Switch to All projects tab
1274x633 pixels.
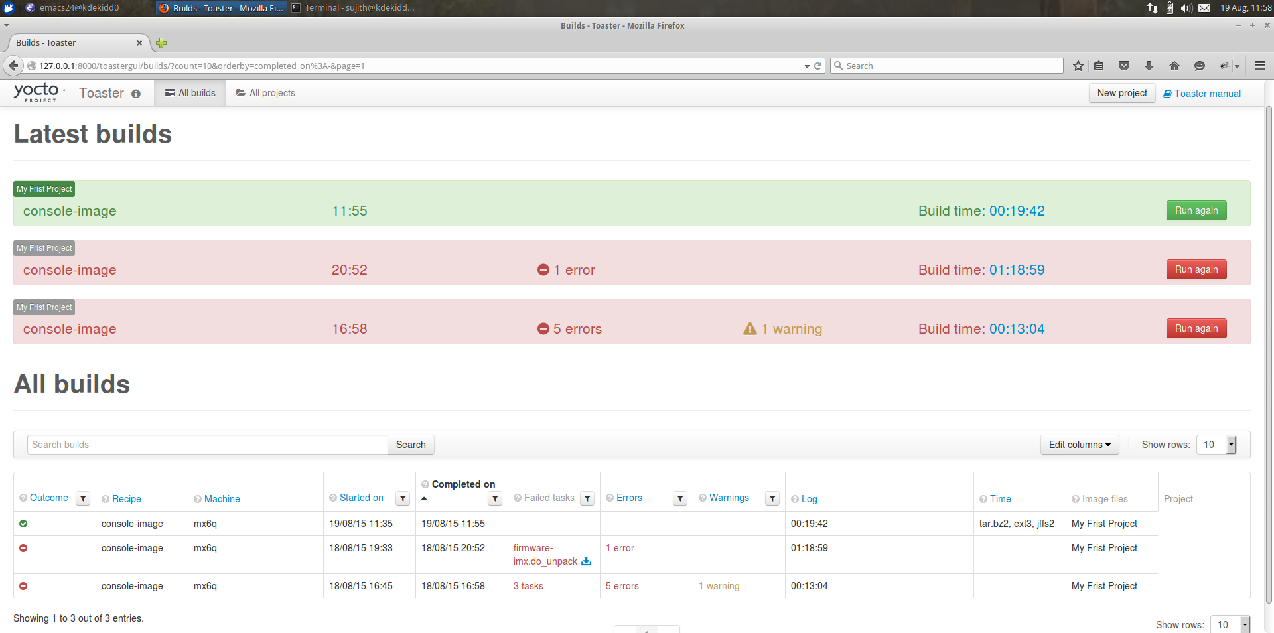[x=265, y=93]
